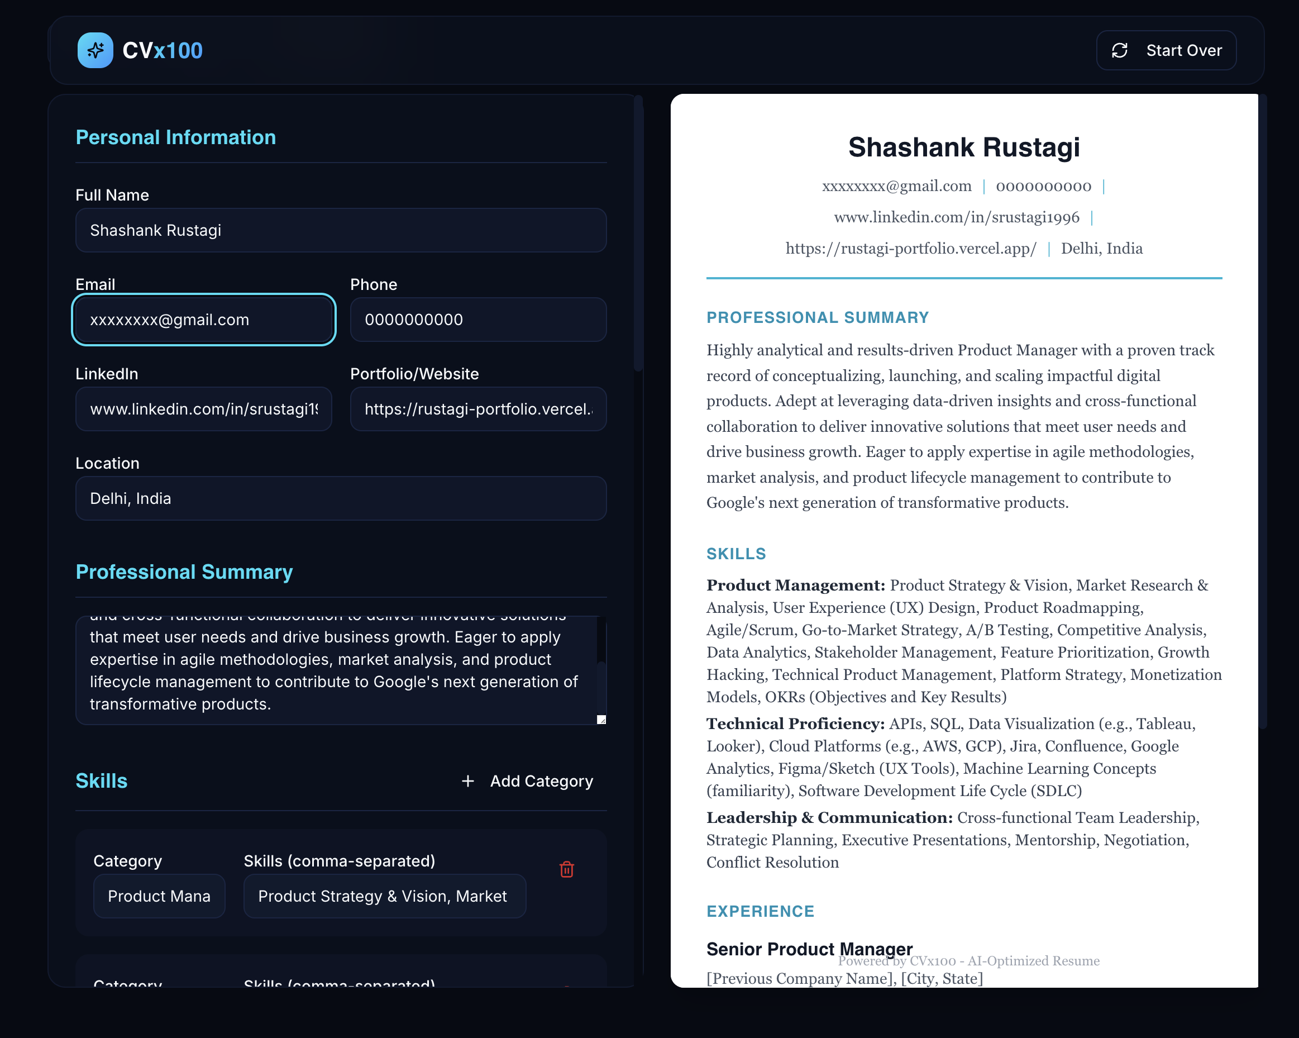The height and width of the screenshot is (1038, 1299).
Task: Open the LinkedIn link in the resume preview
Action: tap(956, 218)
